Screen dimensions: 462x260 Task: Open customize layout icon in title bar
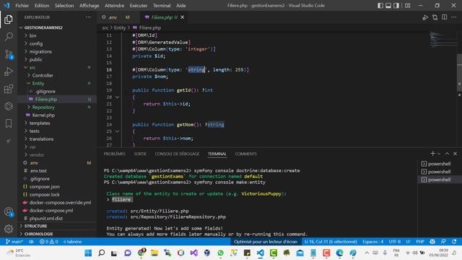click(407, 6)
